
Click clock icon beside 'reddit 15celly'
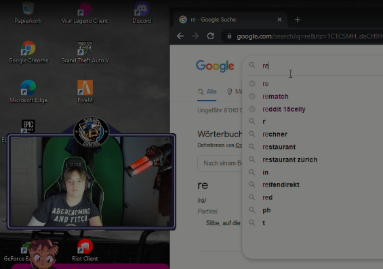pos(252,109)
